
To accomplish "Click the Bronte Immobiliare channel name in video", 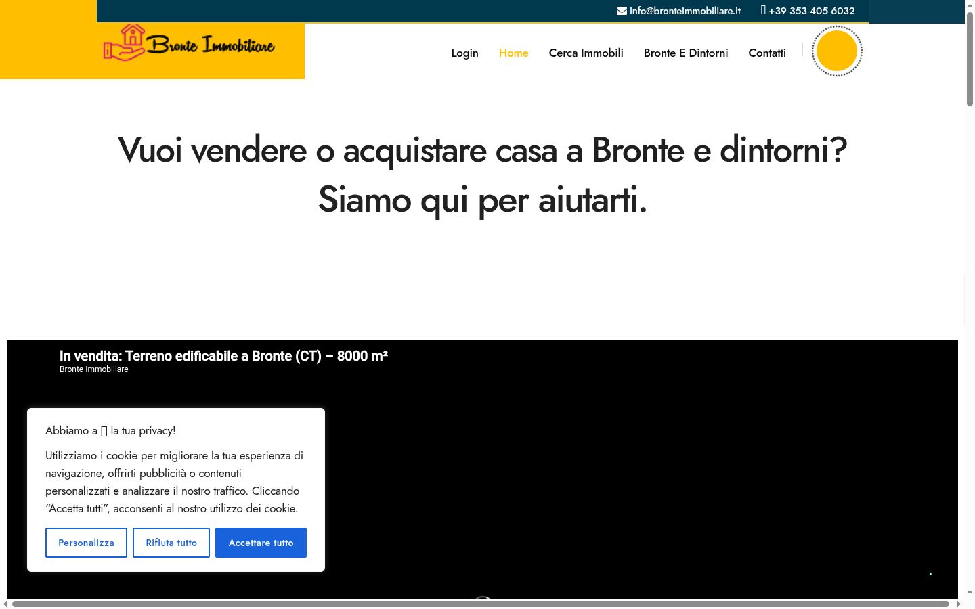I will [93, 369].
